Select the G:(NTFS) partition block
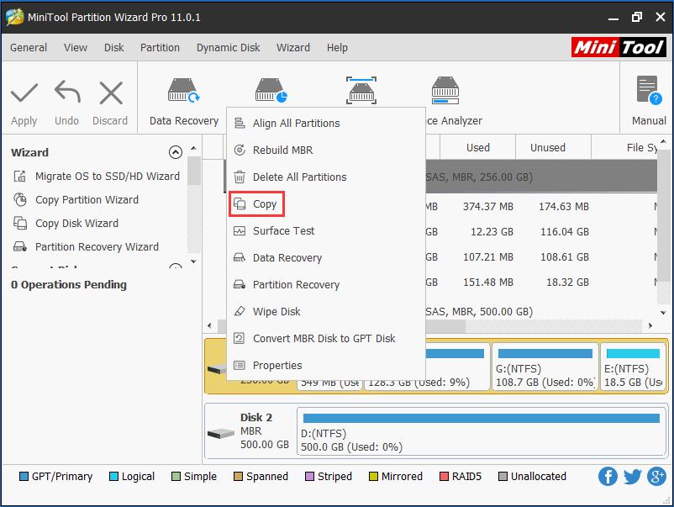Screen dimensions: 674x507 point(545,367)
